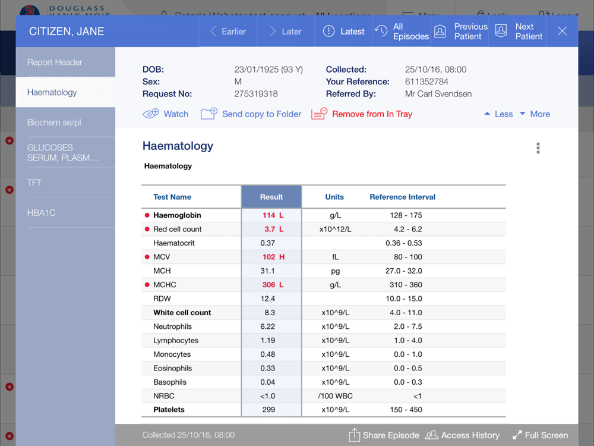Close the patient report dialog
Viewport: 594px width, 446px height.
tap(562, 32)
